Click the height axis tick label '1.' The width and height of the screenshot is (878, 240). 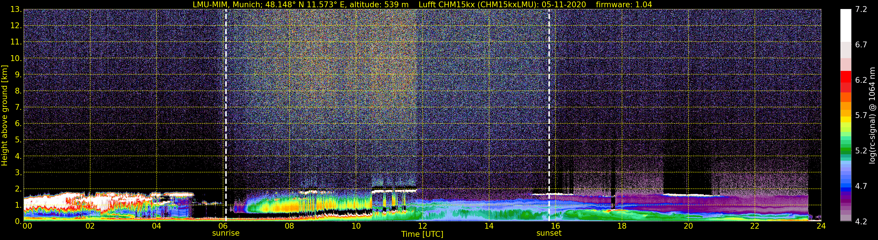[x=18, y=205]
